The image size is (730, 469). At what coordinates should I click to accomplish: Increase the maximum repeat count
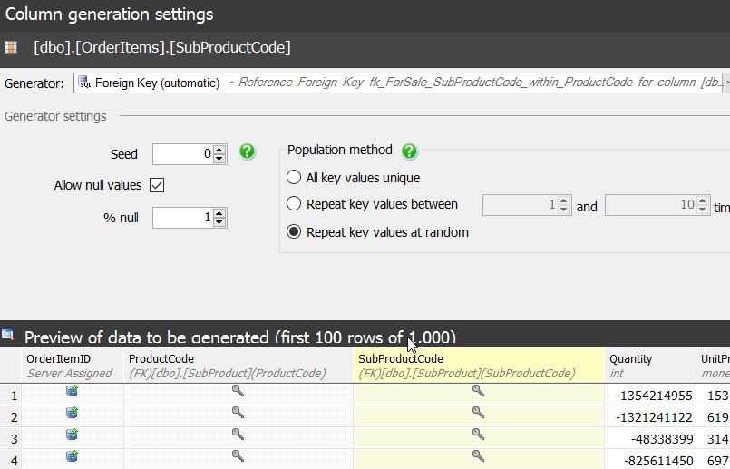tap(703, 200)
